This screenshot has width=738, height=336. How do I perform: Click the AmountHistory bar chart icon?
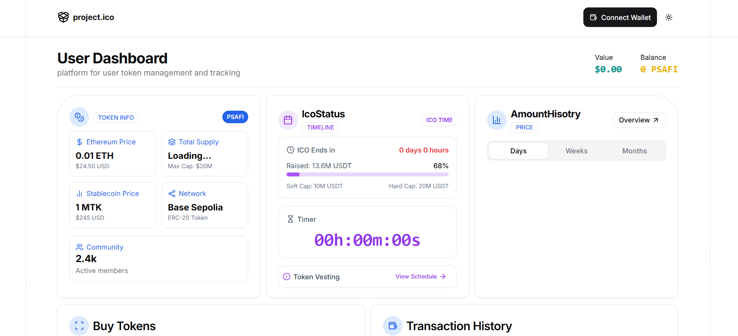tap(496, 120)
